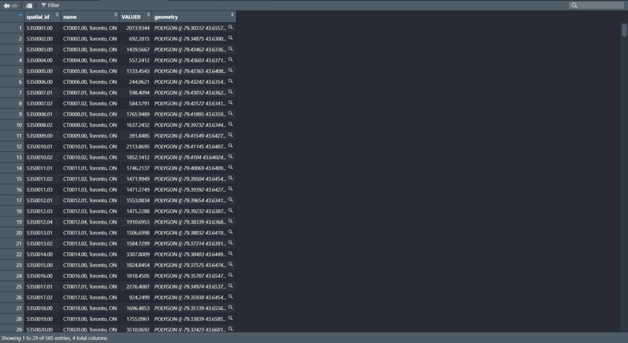Click the forward navigation arrow
The width and height of the screenshot is (628, 343).
click(x=15, y=5)
